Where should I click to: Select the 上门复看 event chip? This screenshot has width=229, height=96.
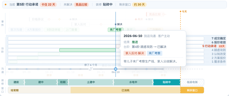tap(71, 30)
